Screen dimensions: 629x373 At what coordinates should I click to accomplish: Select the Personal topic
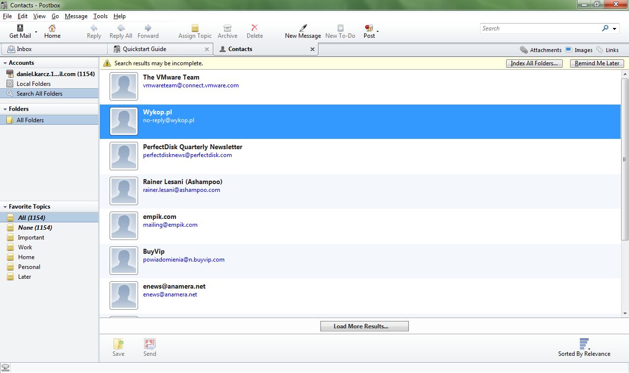coord(49,267)
